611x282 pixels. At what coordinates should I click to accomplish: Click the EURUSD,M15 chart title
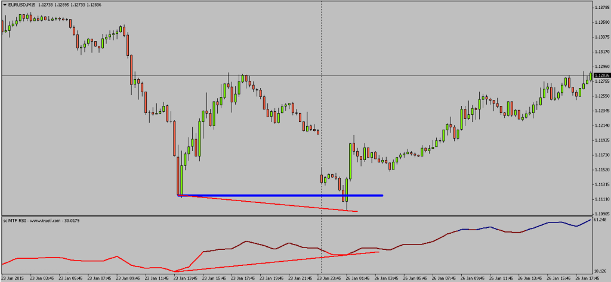pyautogui.click(x=21, y=4)
